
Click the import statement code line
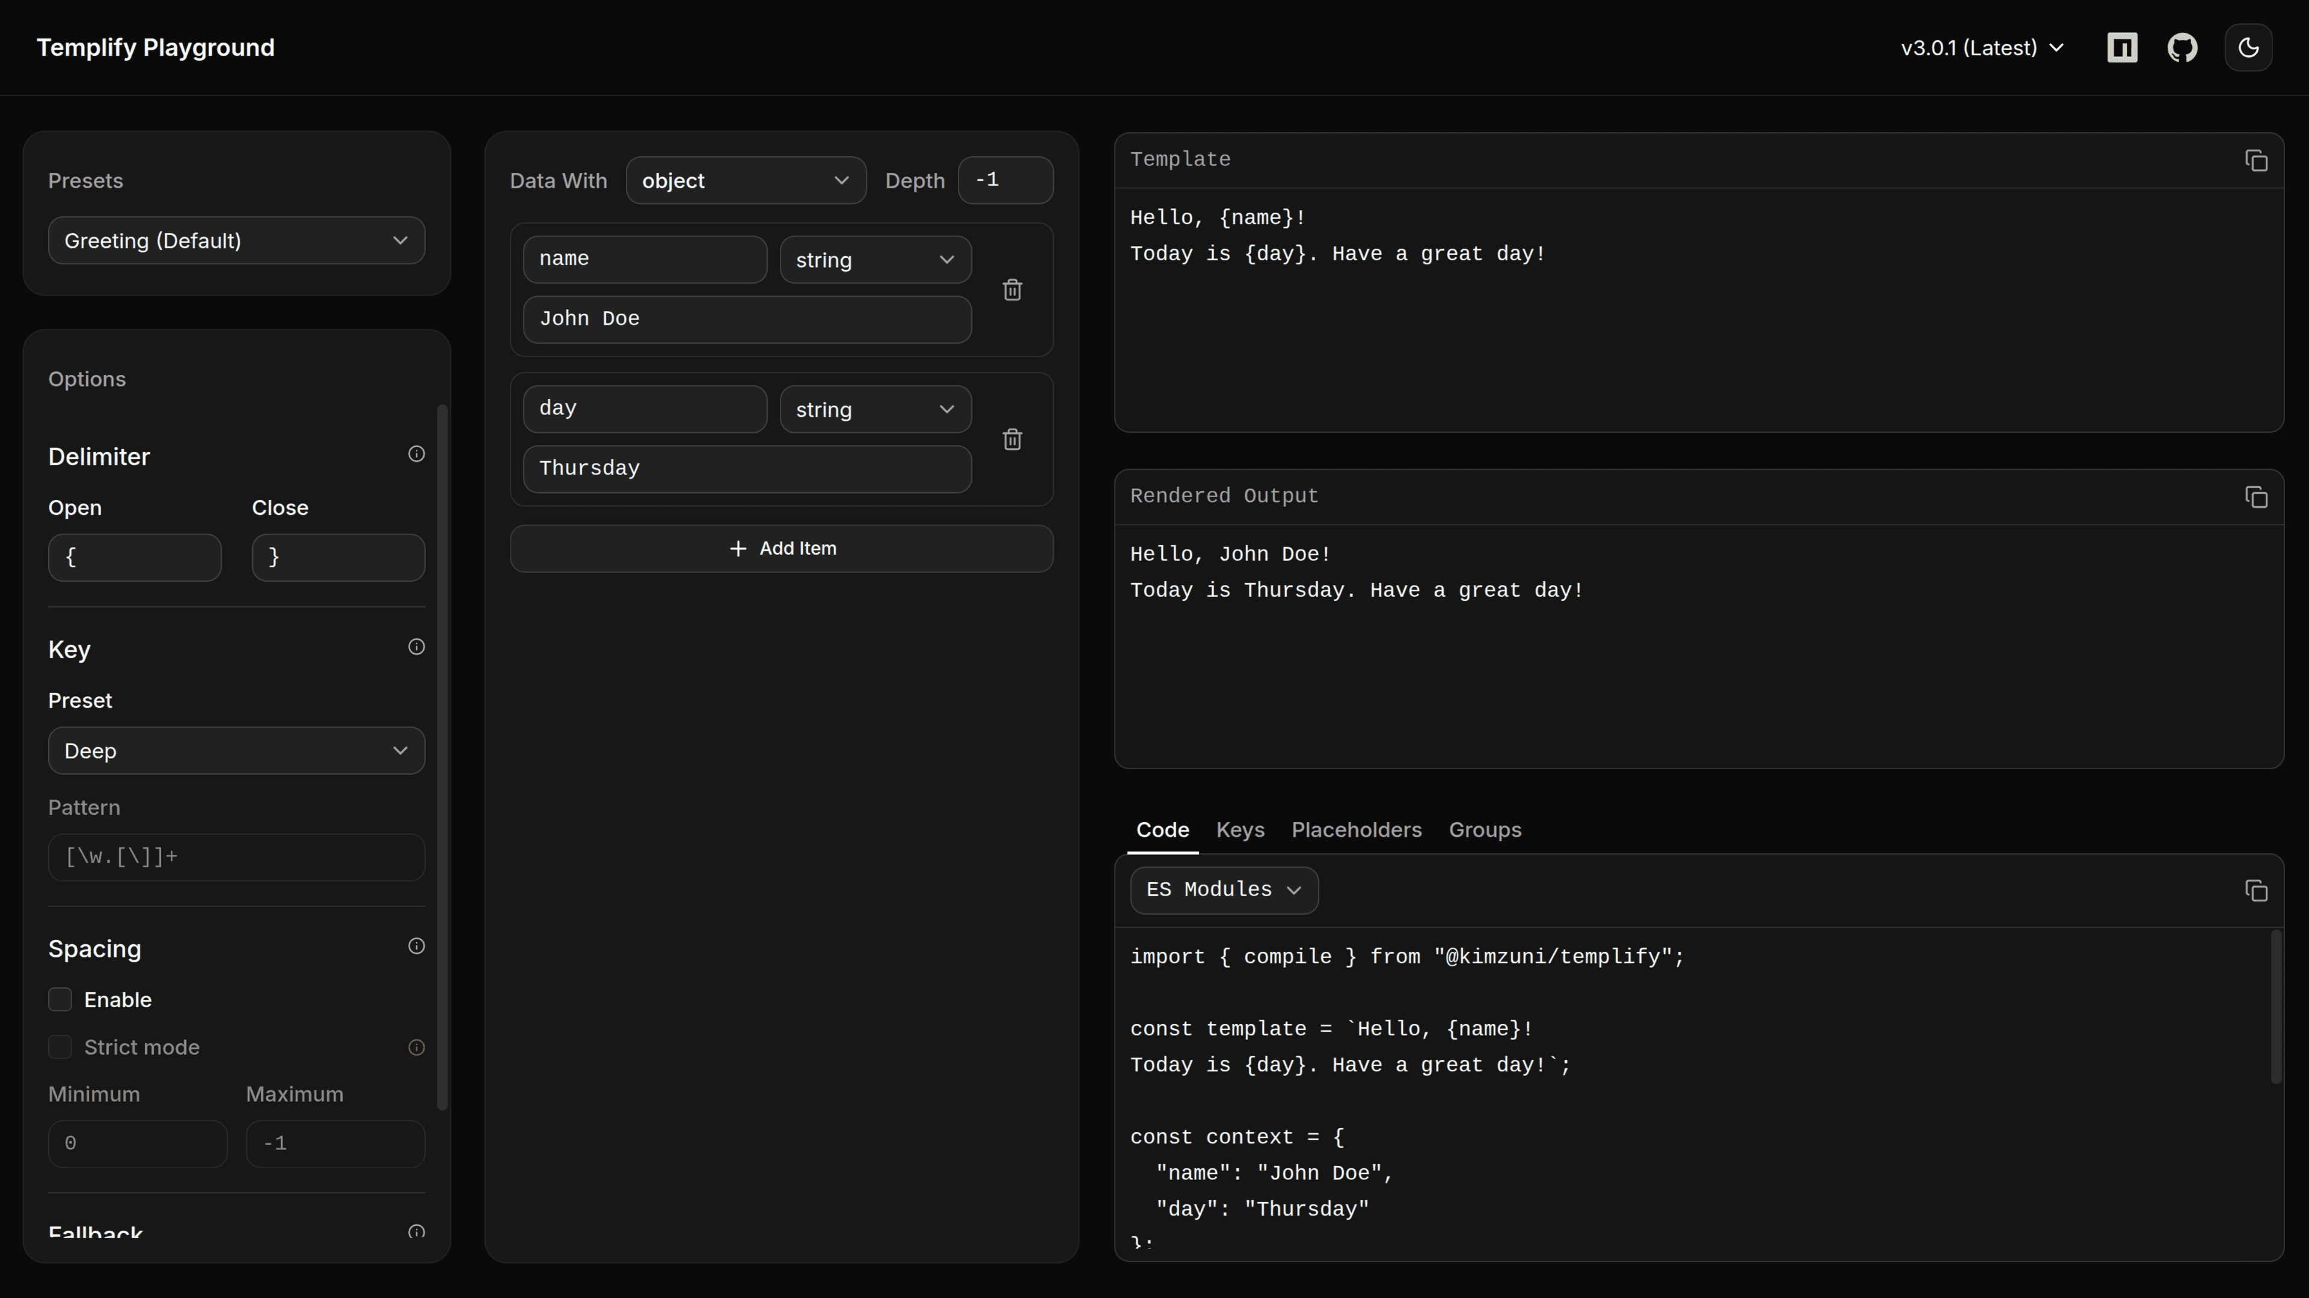(1407, 957)
